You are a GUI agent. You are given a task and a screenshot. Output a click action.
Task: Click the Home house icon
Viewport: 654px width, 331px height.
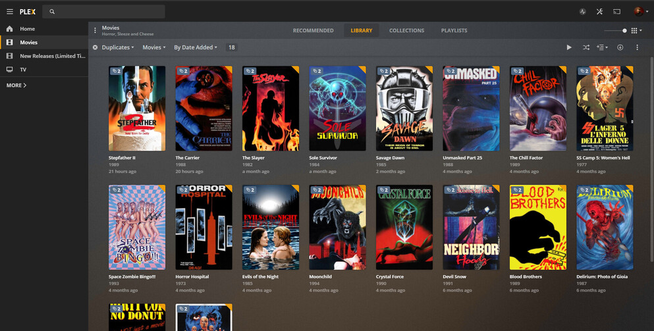coord(10,29)
